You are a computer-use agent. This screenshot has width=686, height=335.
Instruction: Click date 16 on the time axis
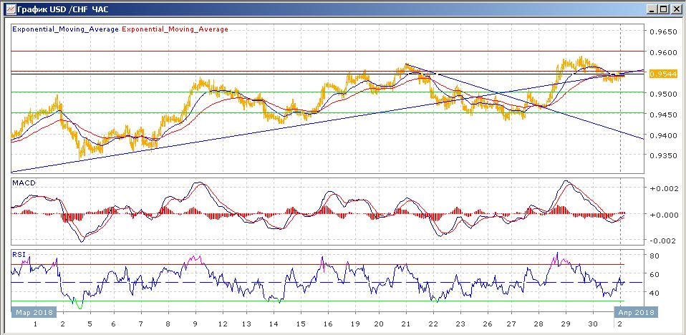click(327, 324)
